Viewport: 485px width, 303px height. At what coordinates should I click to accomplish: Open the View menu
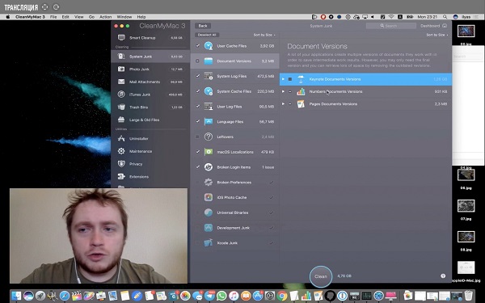pyautogui.click(x=79, y=17)
